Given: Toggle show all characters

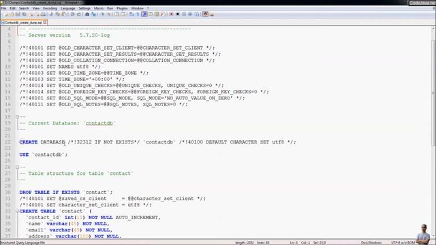Looking at the screenshot, I should (138, 14).
